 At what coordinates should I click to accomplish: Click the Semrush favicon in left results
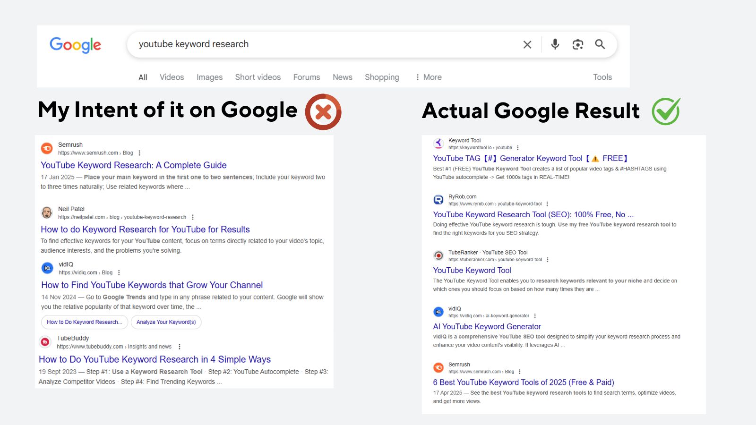47,148
